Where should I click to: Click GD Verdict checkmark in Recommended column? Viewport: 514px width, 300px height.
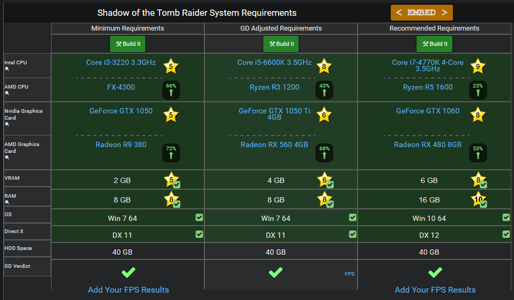(435, 272)
